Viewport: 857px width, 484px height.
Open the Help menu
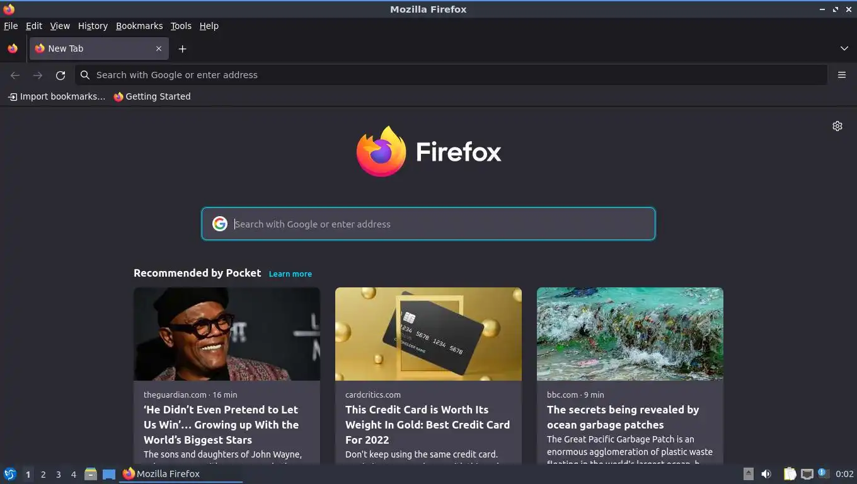209,26
